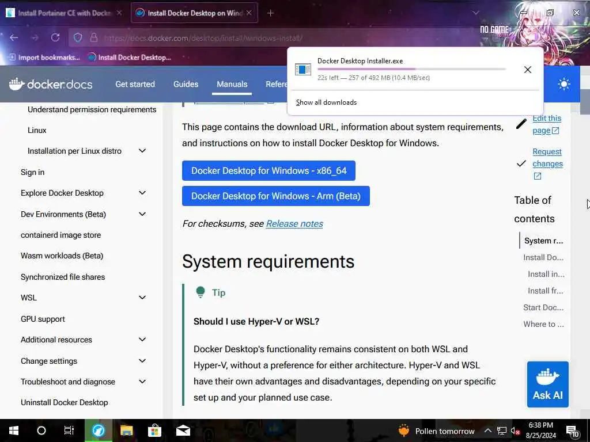Expand the WSL sidebar chevron
Viewport: 590px width, 442px height.
tap(142, 298)
